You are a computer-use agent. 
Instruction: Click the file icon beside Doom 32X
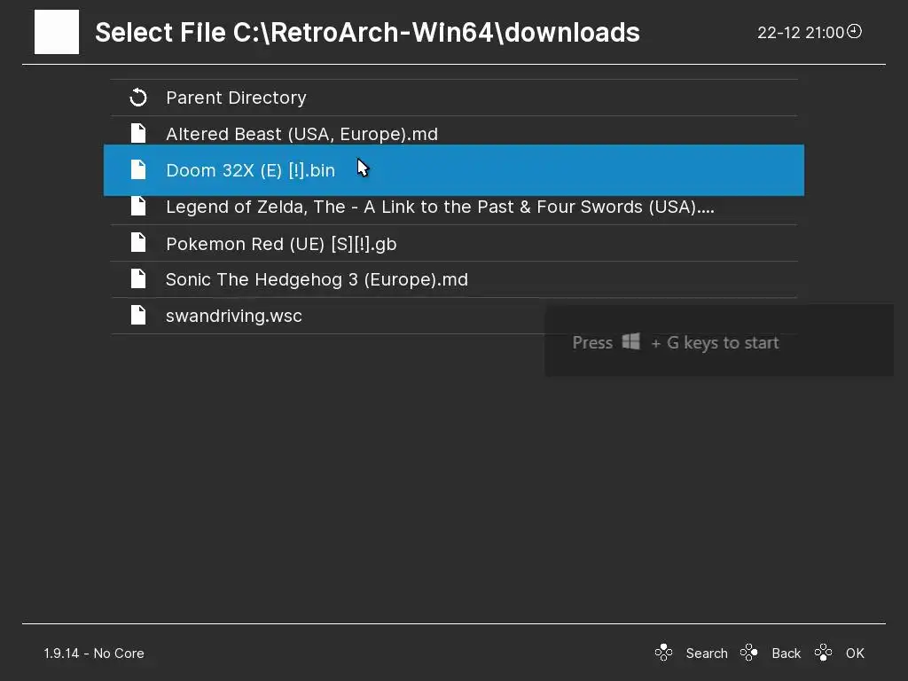[137, 170]
